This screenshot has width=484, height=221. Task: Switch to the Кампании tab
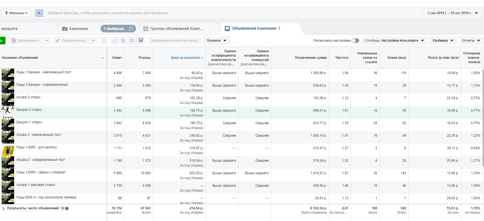78,29
